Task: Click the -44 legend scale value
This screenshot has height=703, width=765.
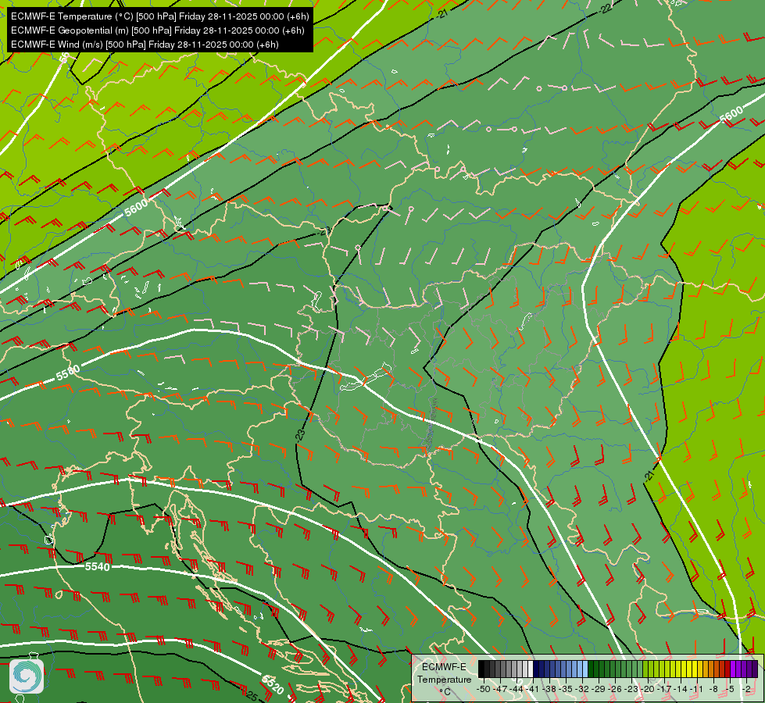Action: tap(517, 689)
